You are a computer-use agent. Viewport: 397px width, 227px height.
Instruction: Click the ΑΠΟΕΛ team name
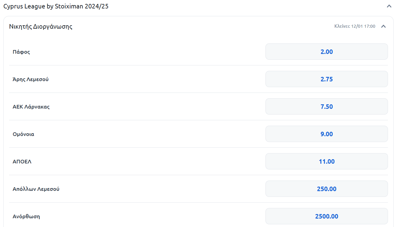pyautogui.click(x=22, y=162)
